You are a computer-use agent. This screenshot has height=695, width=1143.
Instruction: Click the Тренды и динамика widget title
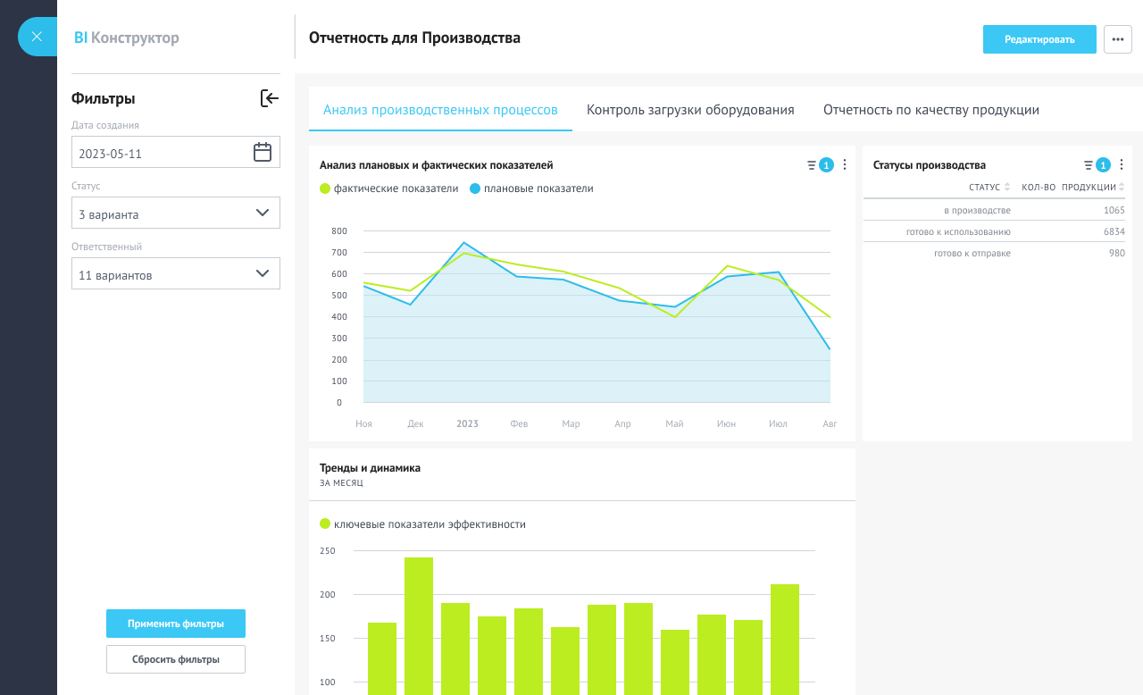coord(370,467)
